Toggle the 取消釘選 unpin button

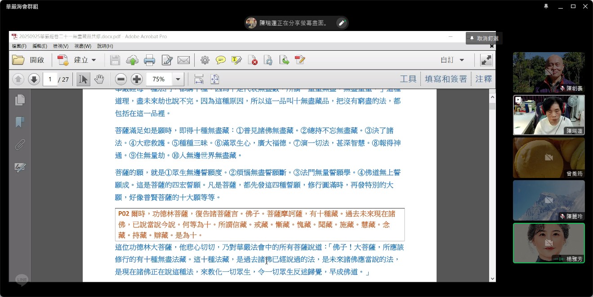pos(484,39)
